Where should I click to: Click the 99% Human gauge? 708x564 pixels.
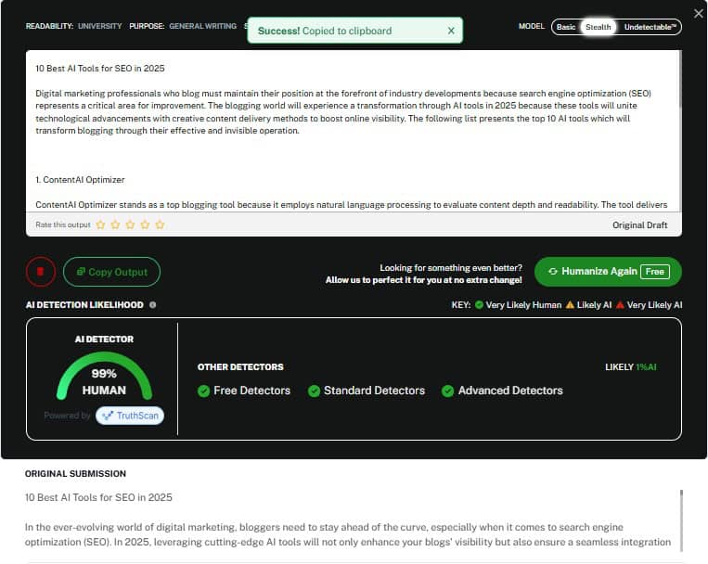click(104, 377)
